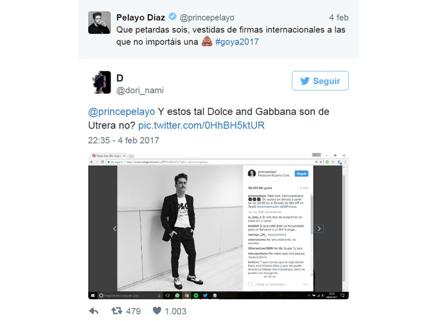Viewport: 437px width, 321px height.
Task: Click the WhatsApp icon in the taskbar
Action: tap(177, 295)
